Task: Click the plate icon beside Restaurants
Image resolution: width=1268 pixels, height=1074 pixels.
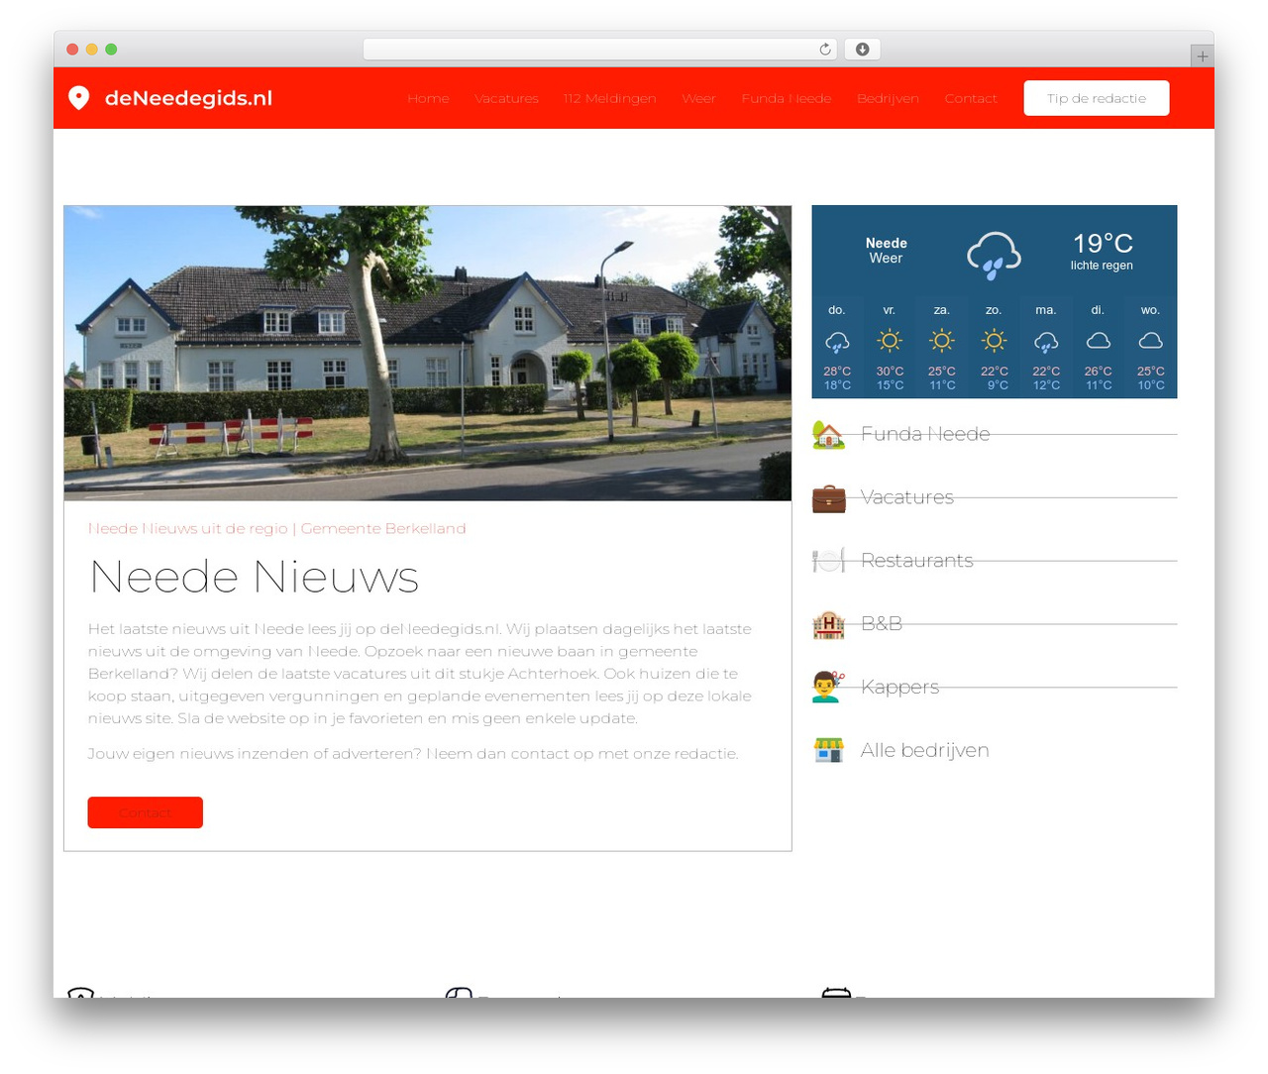Action: [x=828, y=561]
